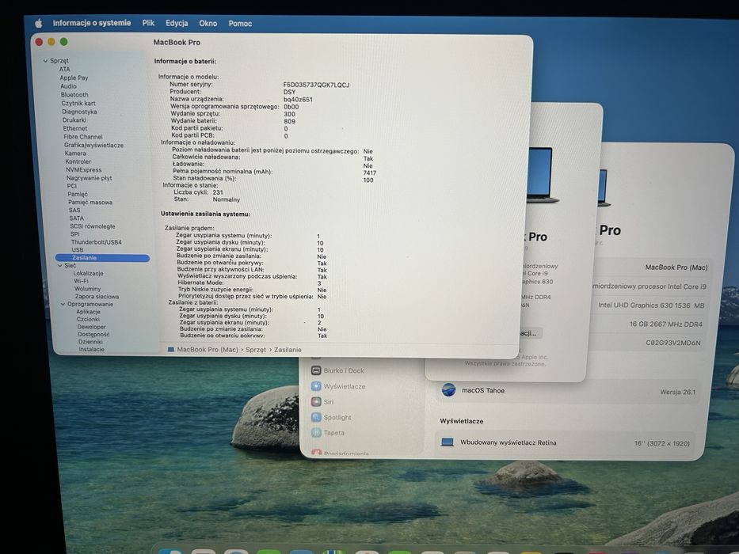Select SPI in the sidebar
739x554 pixels.
75,233
